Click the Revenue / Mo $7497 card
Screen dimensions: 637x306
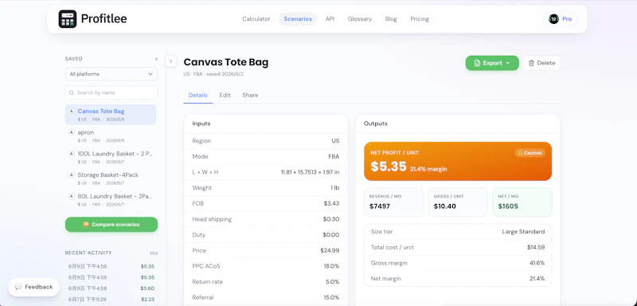393,202
